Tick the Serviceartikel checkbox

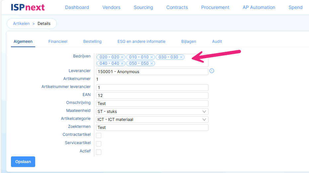pos(99,143)
